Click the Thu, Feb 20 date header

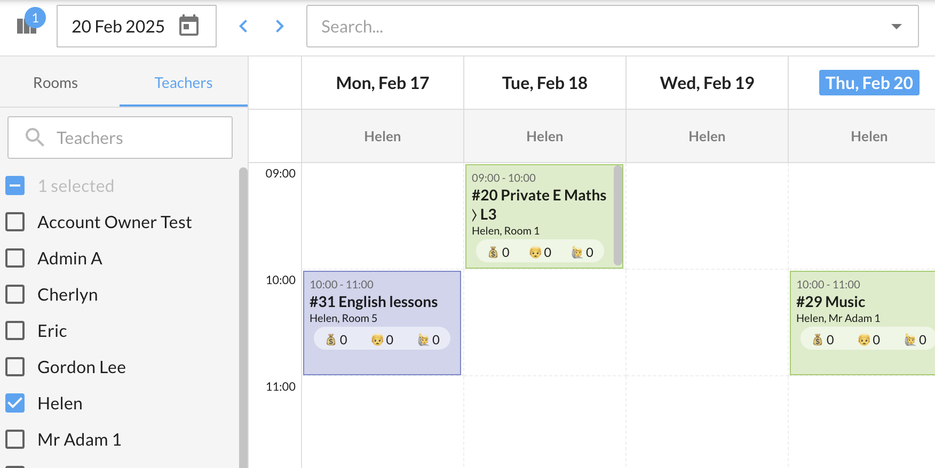(869, 83)
